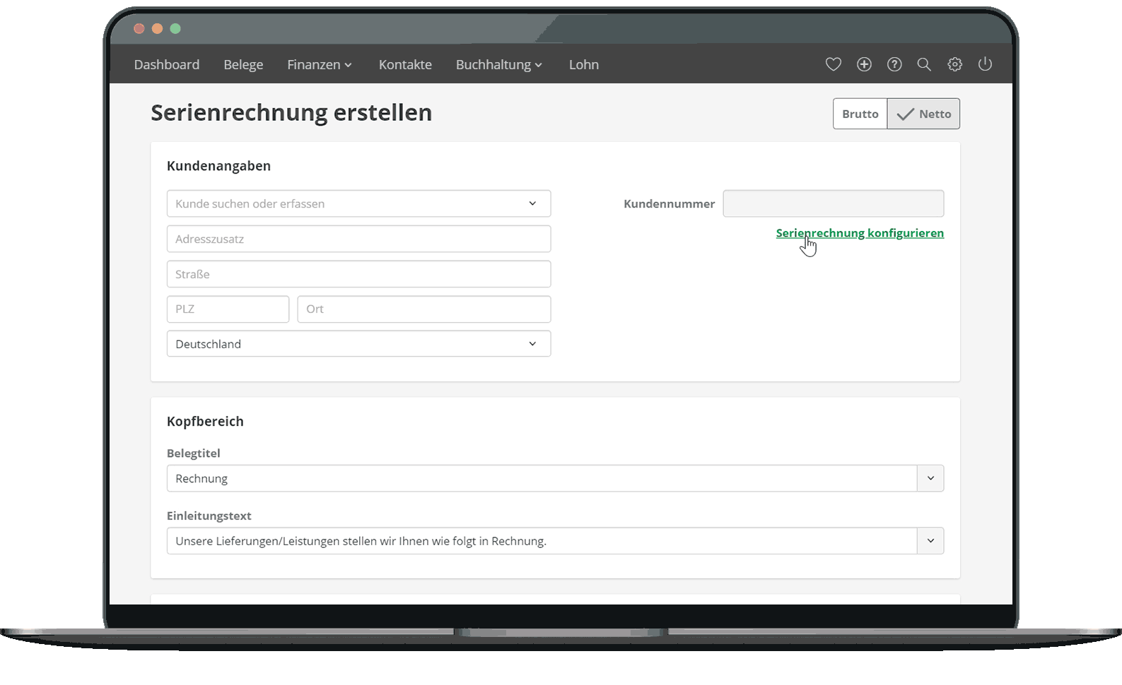The height and width of the screenshot is (685, 1122).
Task: Focus the PLZ input field
Action: click(x=228, y=309)
